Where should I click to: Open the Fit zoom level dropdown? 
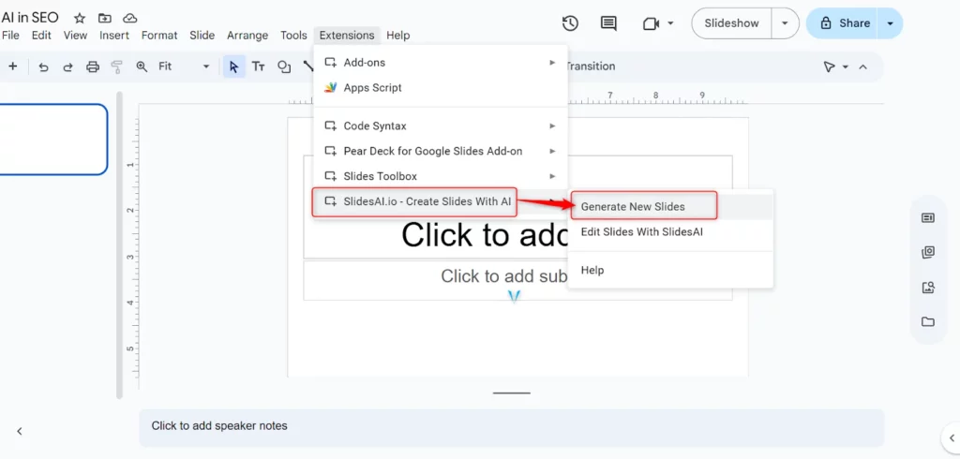[x=184, y=67]
